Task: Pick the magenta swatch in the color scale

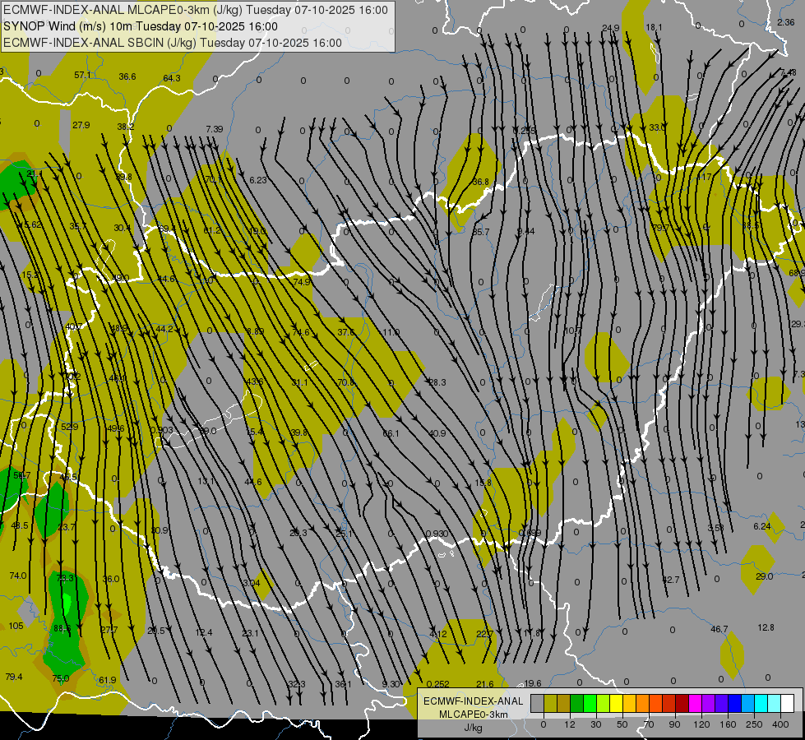Action: coord(695,703)
